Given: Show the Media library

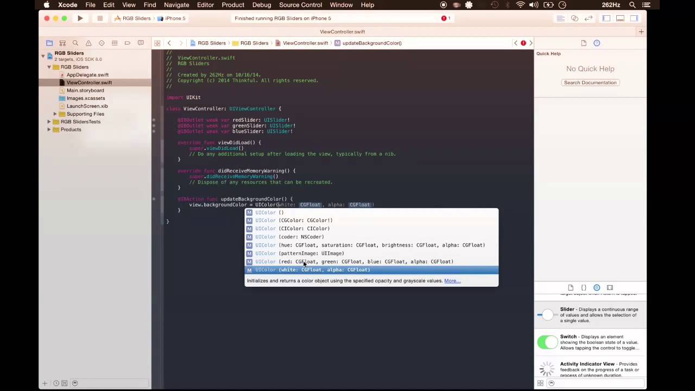Looking at the screenshot, I should 610,288.
